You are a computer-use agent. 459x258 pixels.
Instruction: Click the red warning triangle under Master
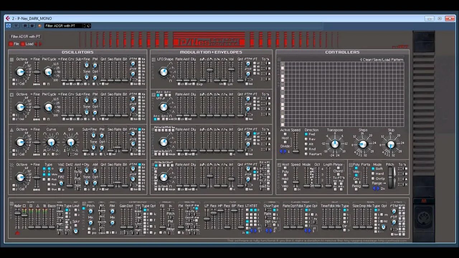pyautogui.click(x=18, y=233)
